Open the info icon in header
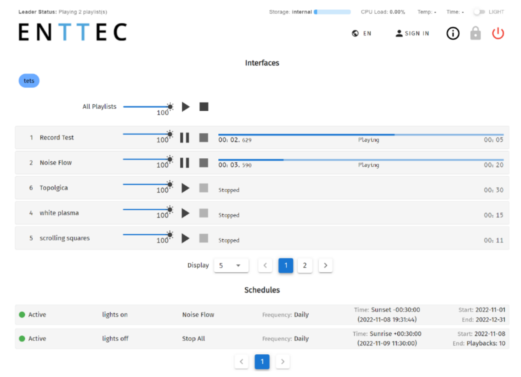 pos(453,33)
